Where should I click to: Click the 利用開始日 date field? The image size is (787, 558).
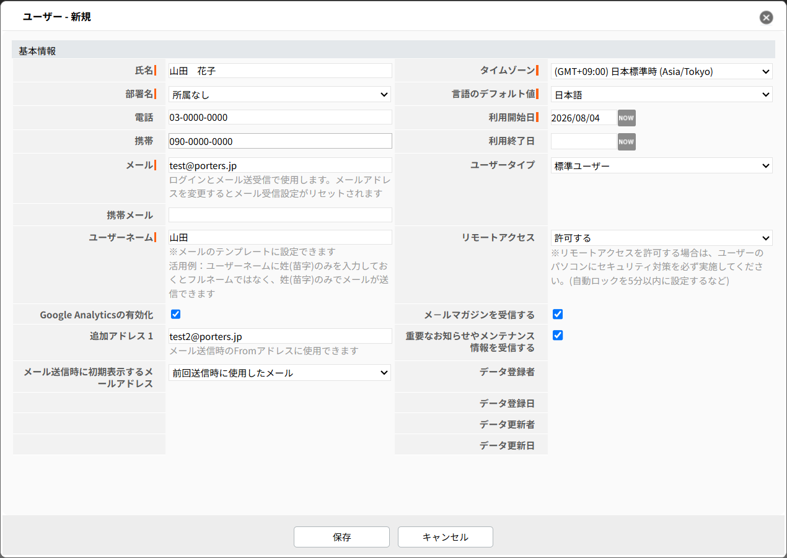coord(584,118)
